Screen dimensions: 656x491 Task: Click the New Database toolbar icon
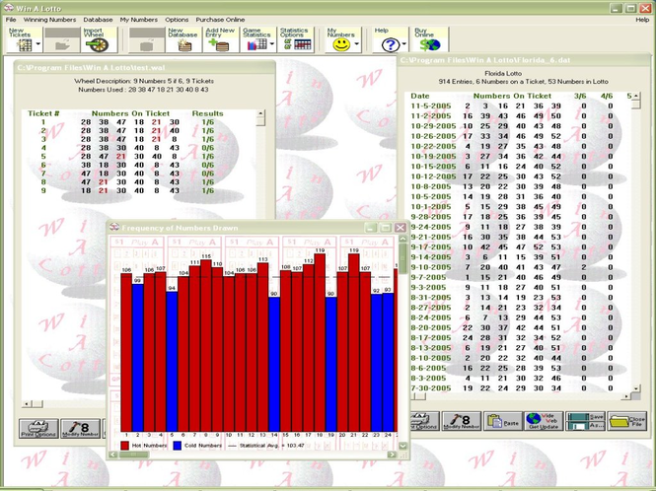[x=184, y=40]
